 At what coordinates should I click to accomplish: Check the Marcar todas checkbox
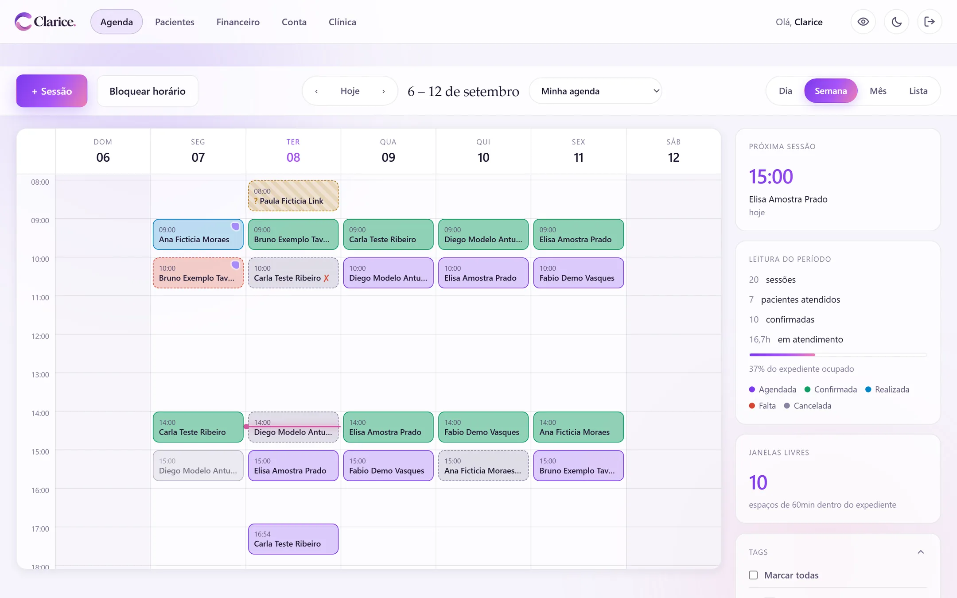(753, 575)
